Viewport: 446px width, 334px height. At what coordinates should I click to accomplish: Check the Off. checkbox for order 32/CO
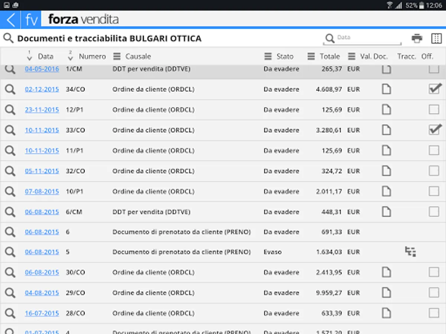434,171
